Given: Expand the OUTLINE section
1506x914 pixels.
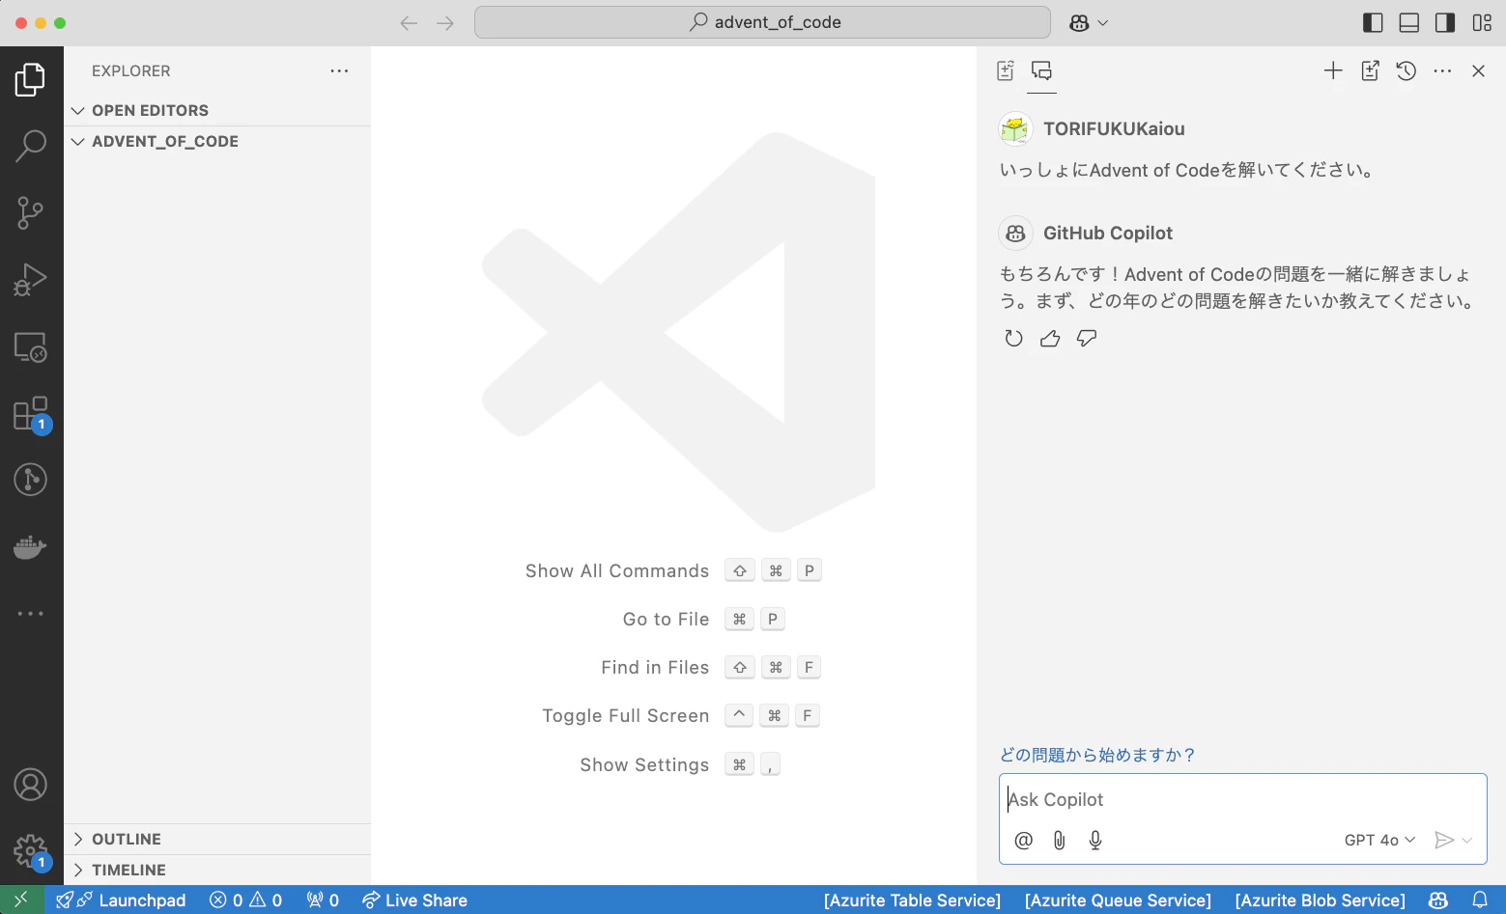Looking at the screenshot, I should coord(217,839).
